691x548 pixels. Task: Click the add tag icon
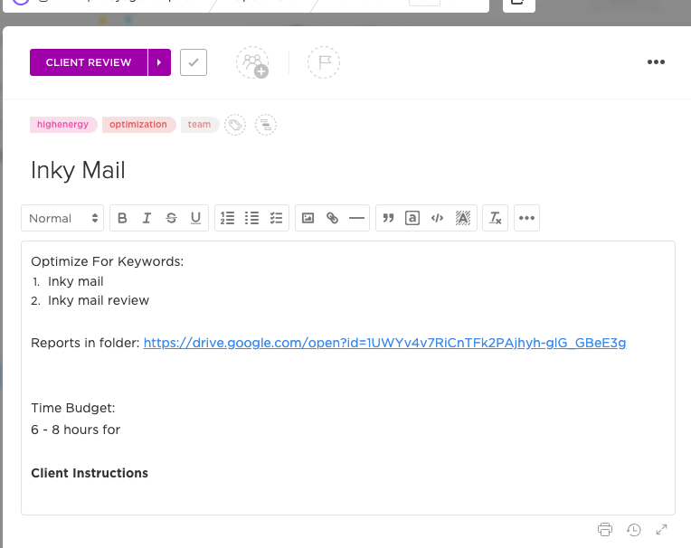235,125
